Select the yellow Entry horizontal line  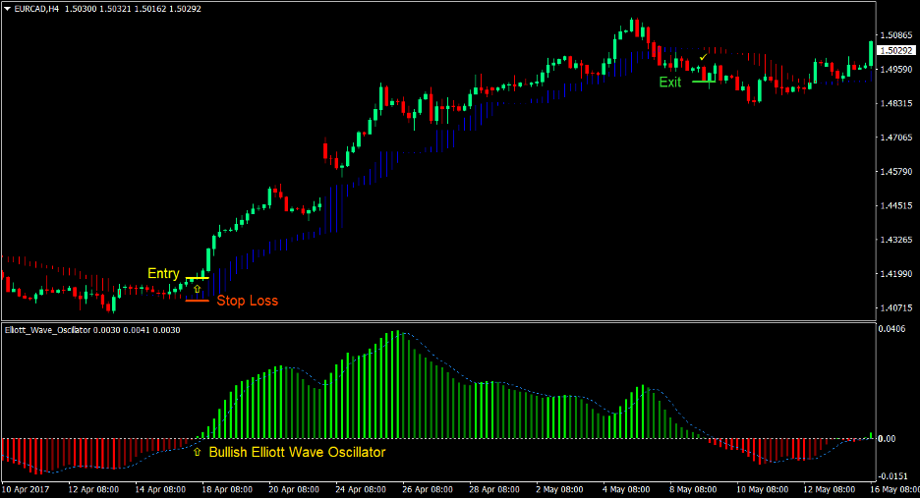click(198, 278)
